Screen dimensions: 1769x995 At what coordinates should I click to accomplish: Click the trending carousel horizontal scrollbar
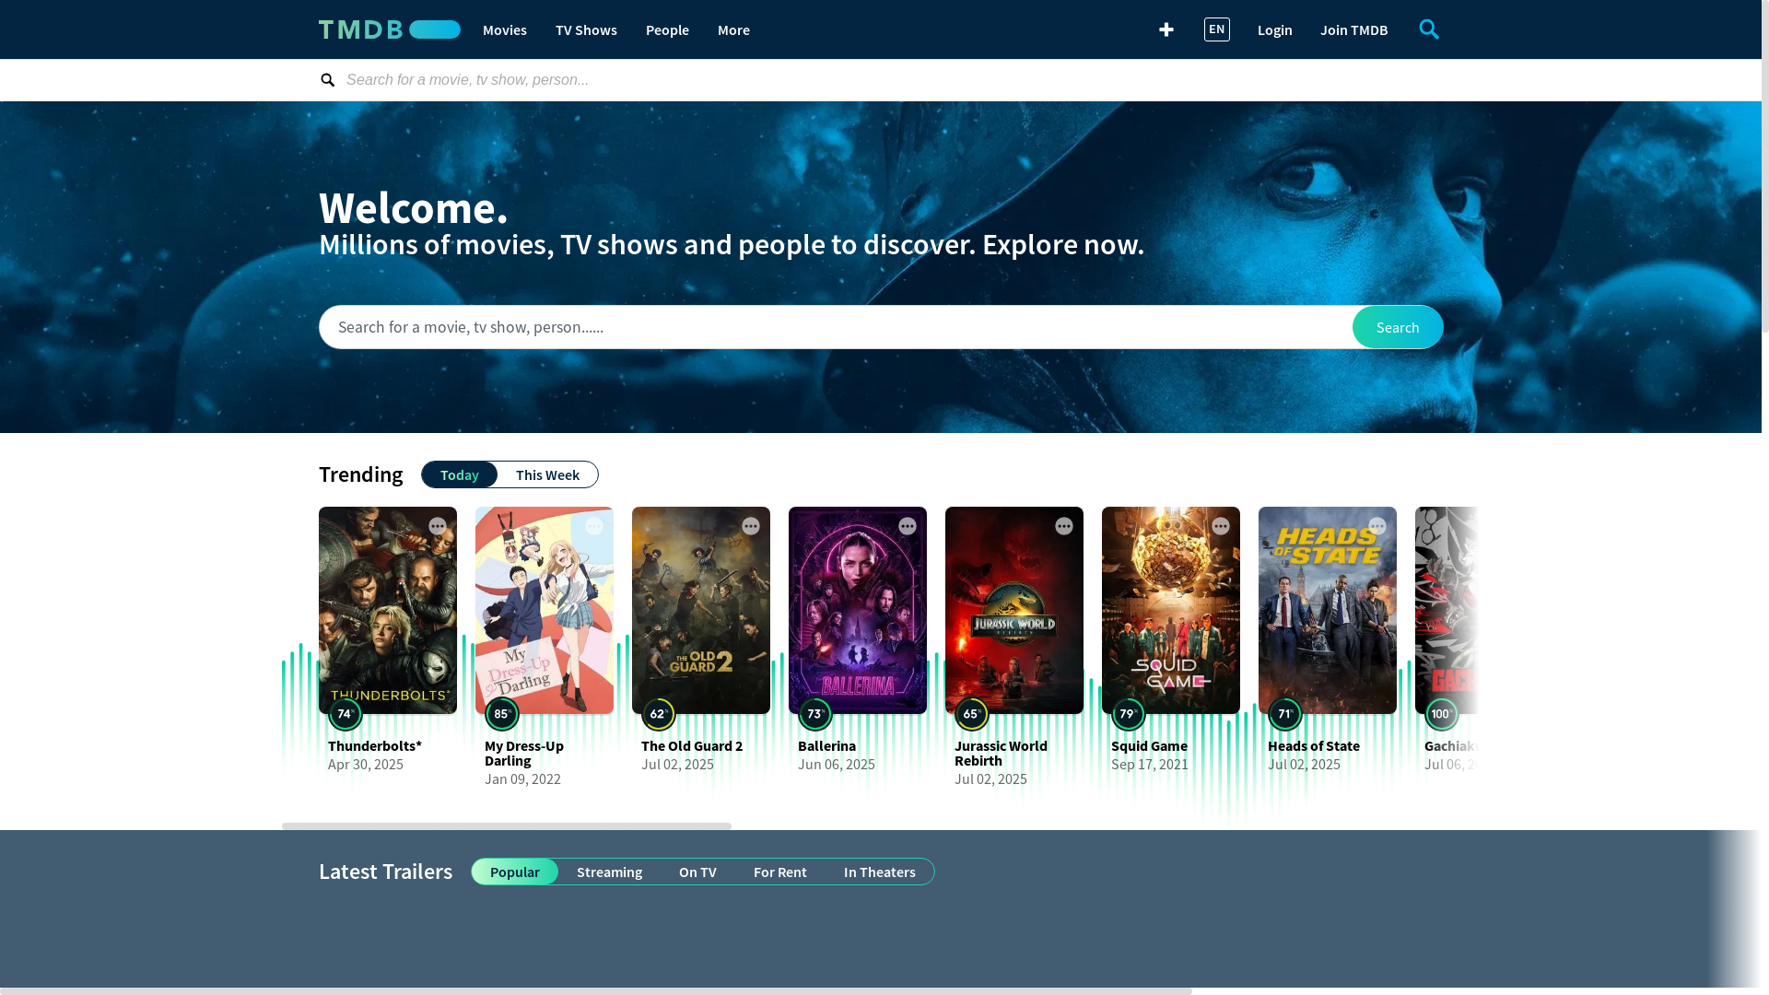pyautogui.click(x=507, y=826)
